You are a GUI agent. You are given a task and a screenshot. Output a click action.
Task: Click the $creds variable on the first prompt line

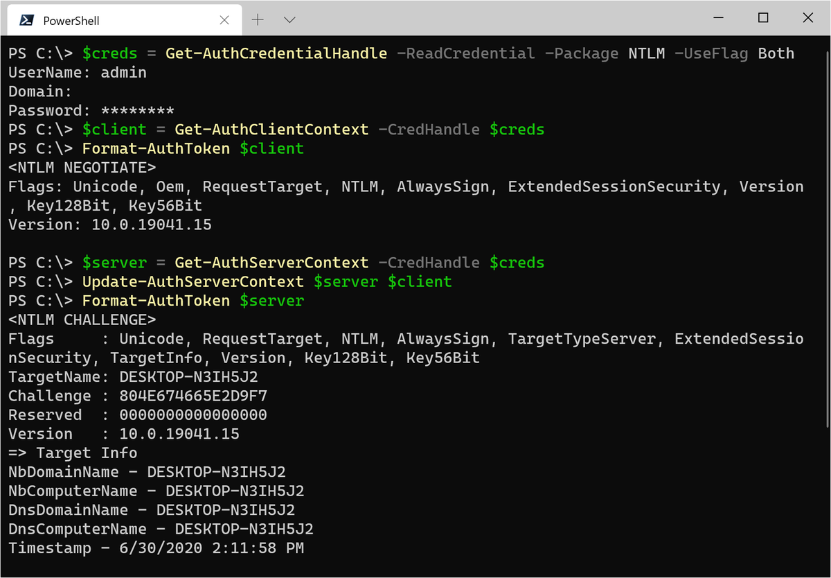[x=109, y=53]
